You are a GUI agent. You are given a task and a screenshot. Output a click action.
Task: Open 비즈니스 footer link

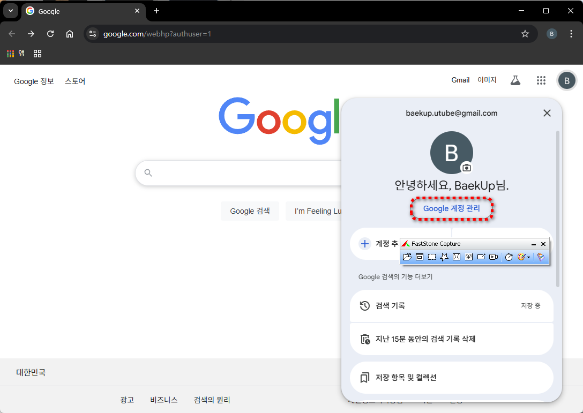pos(164,400)
